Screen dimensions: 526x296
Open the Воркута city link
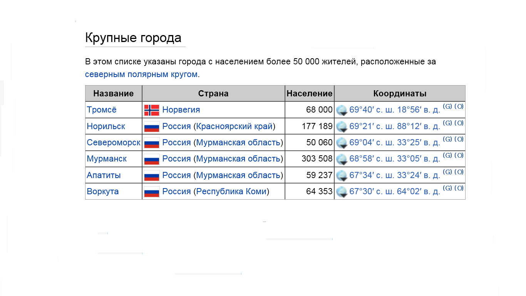click(x=103, y=192)
